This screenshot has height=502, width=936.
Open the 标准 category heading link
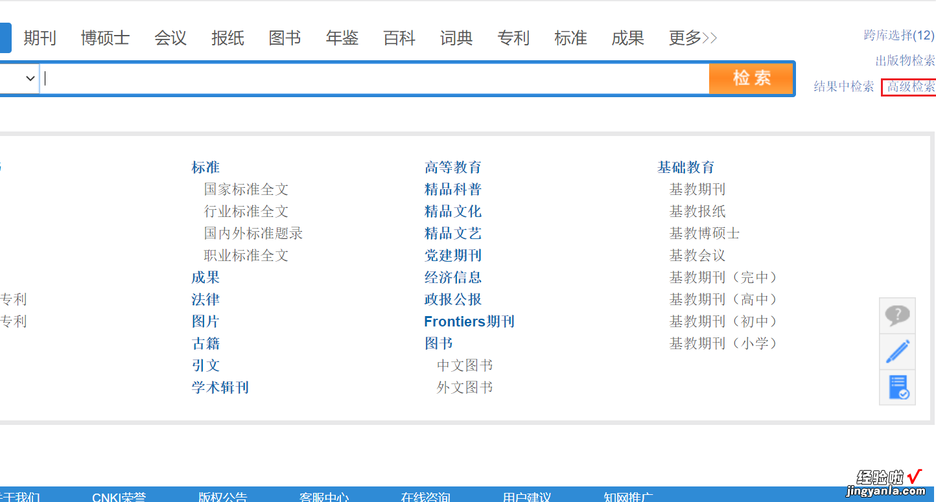pos(205,167)
